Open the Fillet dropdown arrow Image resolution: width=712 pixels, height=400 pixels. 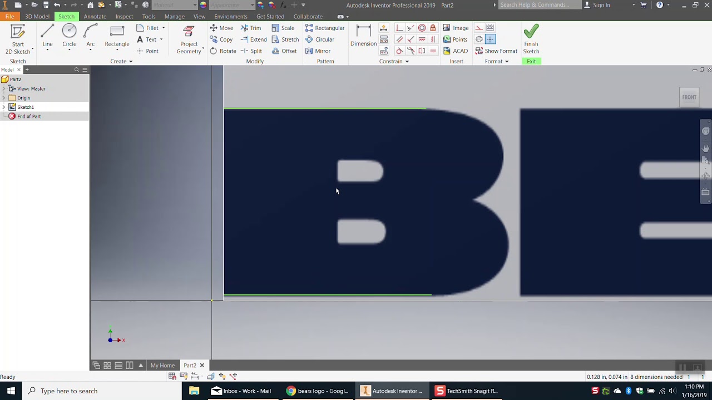click(163, 28)
